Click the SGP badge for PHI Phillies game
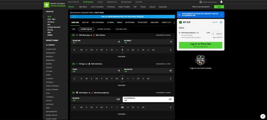267x120 pixels. pyautogui.click(x=73, y=93)
